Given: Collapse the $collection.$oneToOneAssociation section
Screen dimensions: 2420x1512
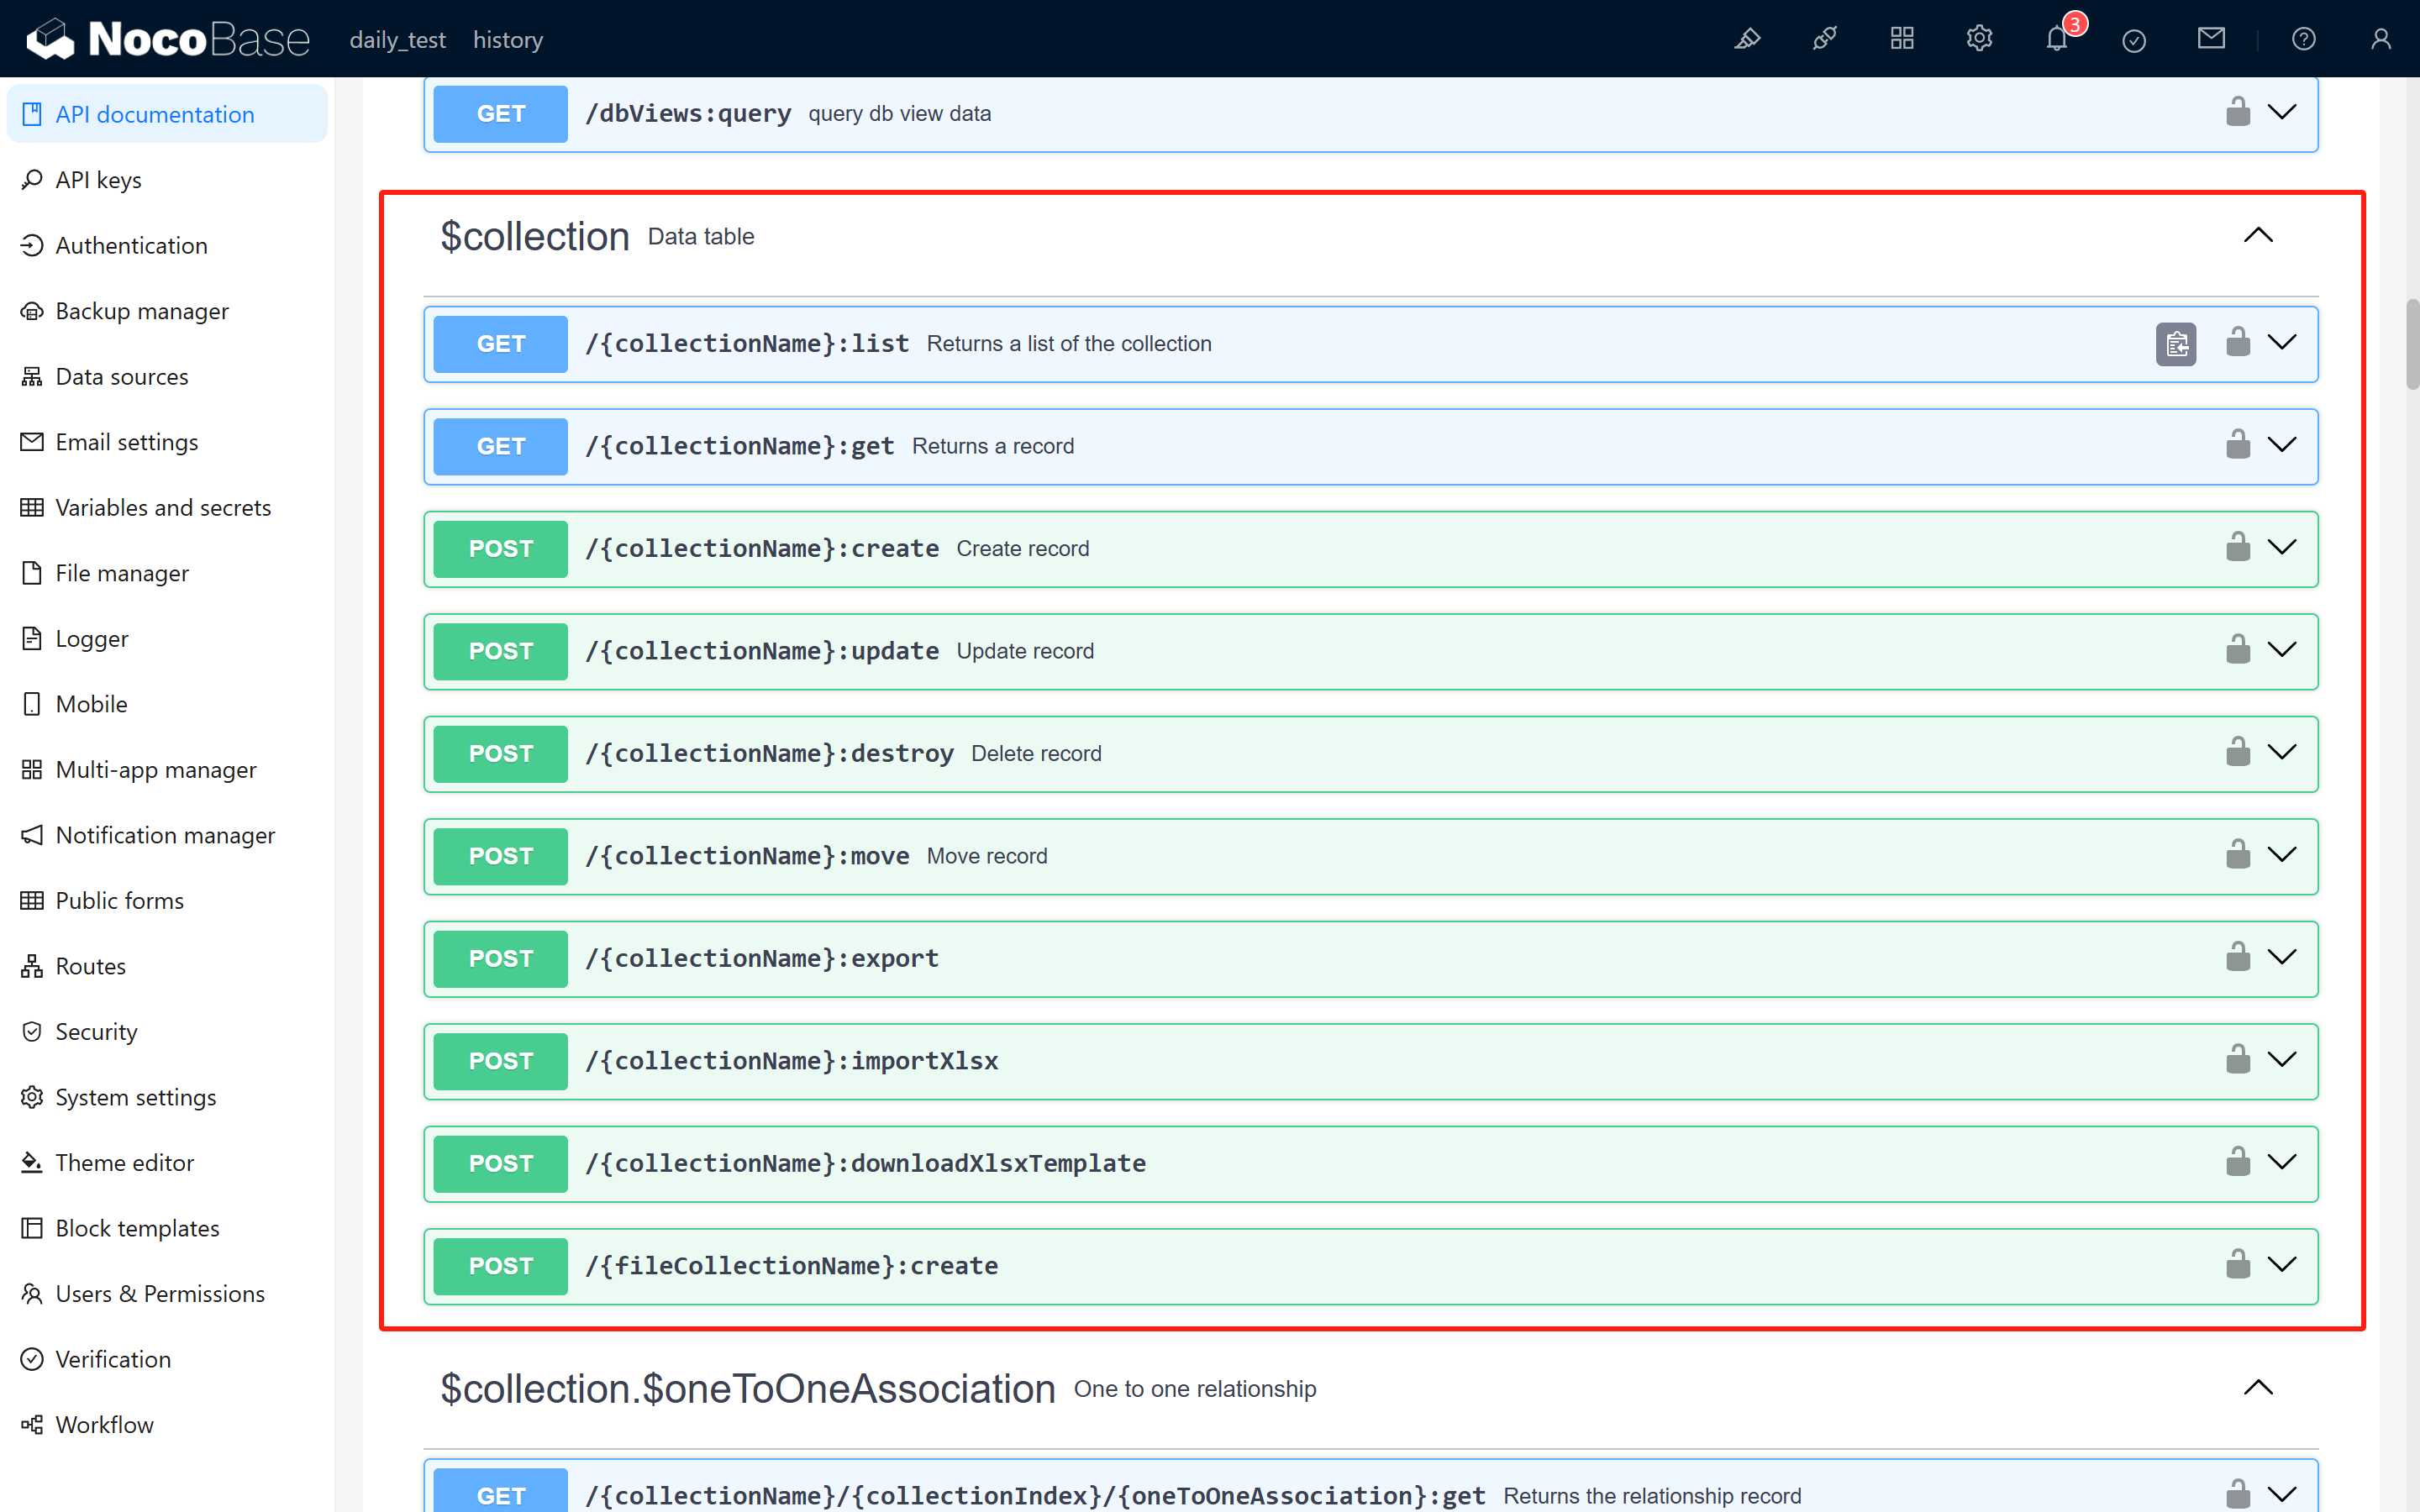Looking at the screenshot, I should pos(2258,1388).
